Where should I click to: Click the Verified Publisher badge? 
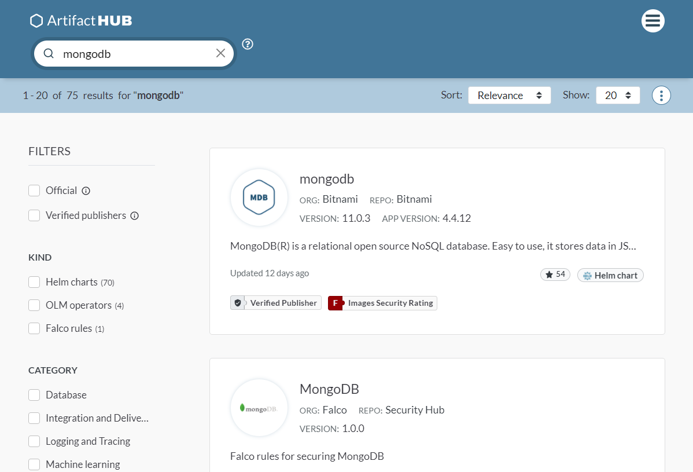click(x=276, y=303)
